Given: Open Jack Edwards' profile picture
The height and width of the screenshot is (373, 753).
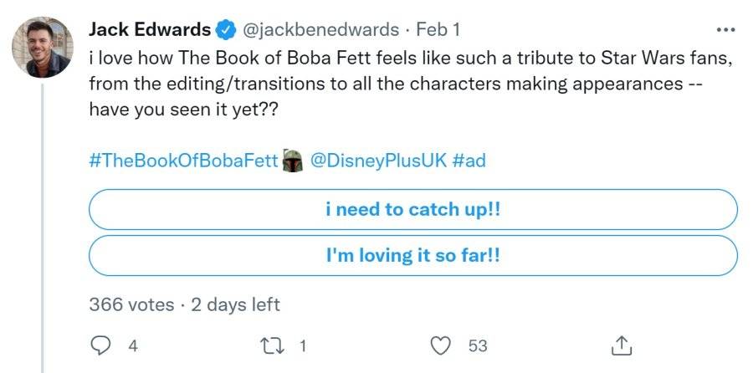Looking at the screenshot, I should tap(43, 47).
